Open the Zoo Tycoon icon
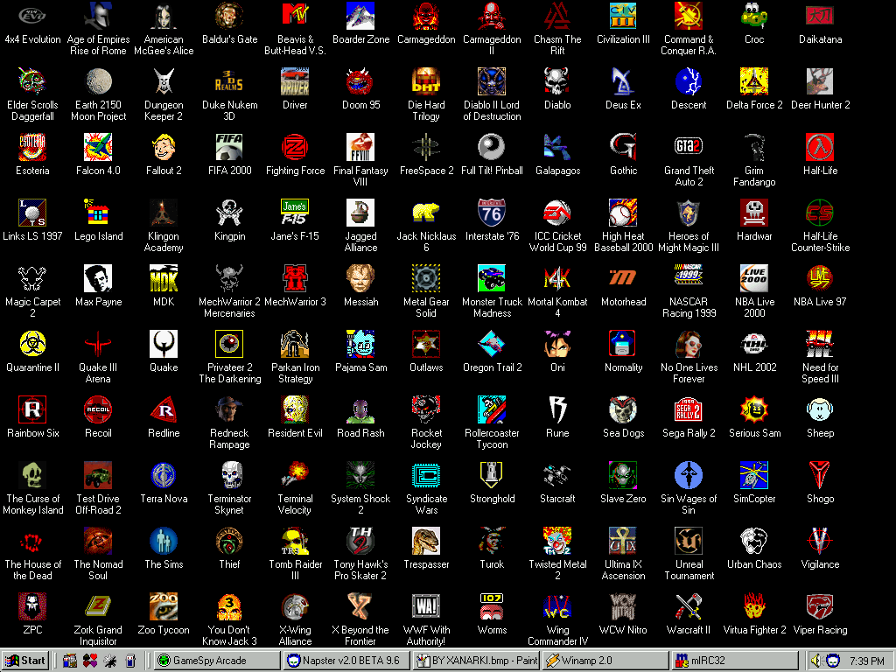 (x=164, y=607)
